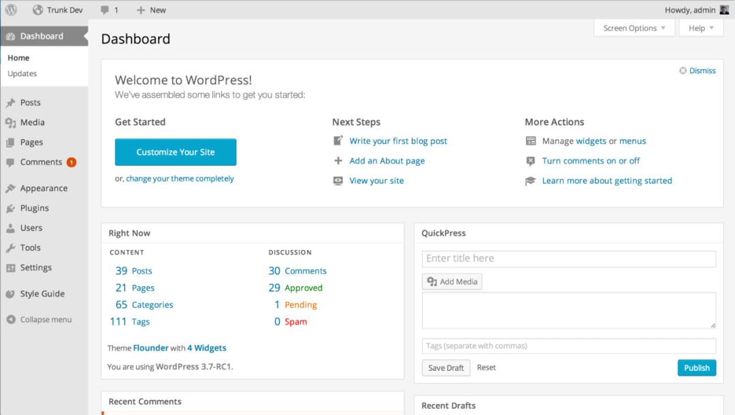Click the Customize Your Site button

(x=176, y=152)
